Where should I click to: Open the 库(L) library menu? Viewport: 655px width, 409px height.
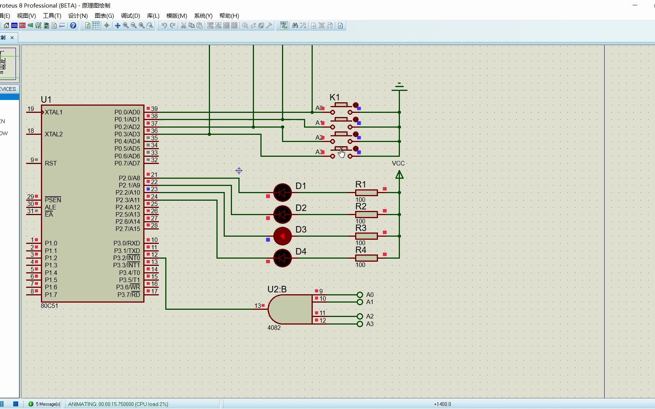[x=153, y=16]
